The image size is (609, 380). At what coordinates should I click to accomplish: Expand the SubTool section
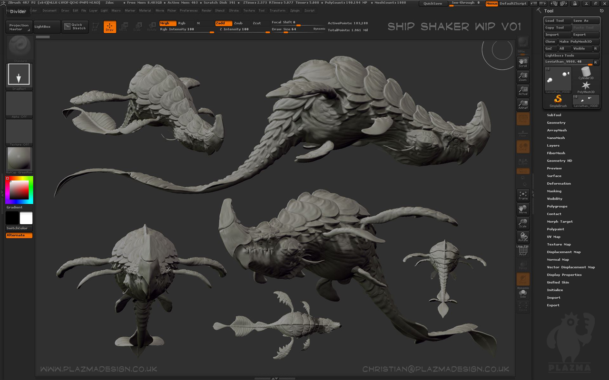[554, 115]
